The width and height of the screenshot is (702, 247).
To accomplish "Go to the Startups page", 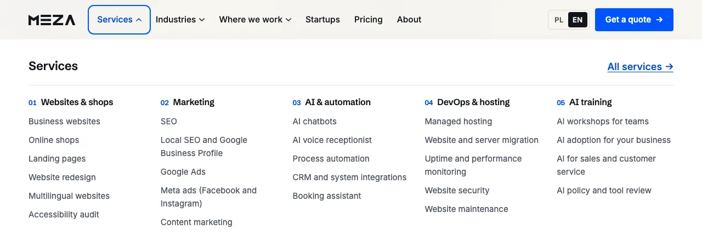I will click(322, 20).
